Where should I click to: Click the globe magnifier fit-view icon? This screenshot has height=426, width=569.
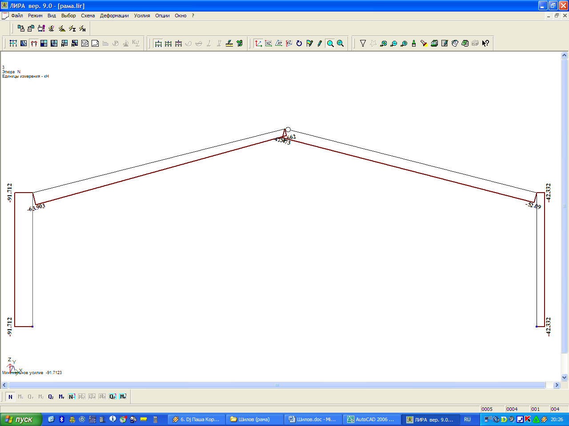point(341,43)
